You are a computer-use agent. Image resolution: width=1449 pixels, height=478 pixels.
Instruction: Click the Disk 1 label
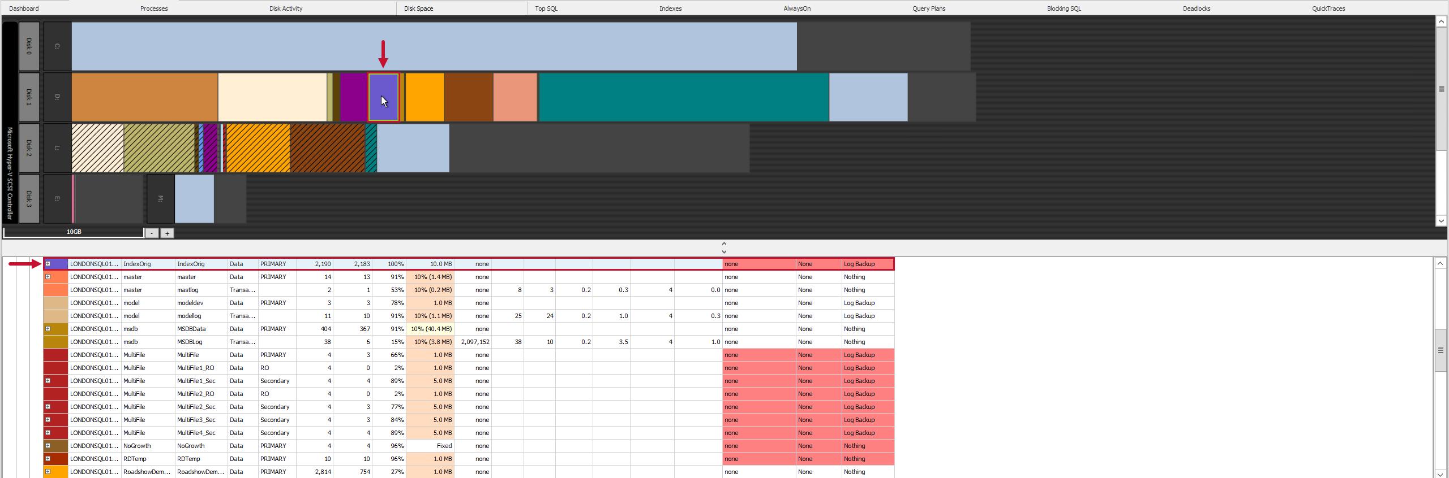[x=29, y=97]
